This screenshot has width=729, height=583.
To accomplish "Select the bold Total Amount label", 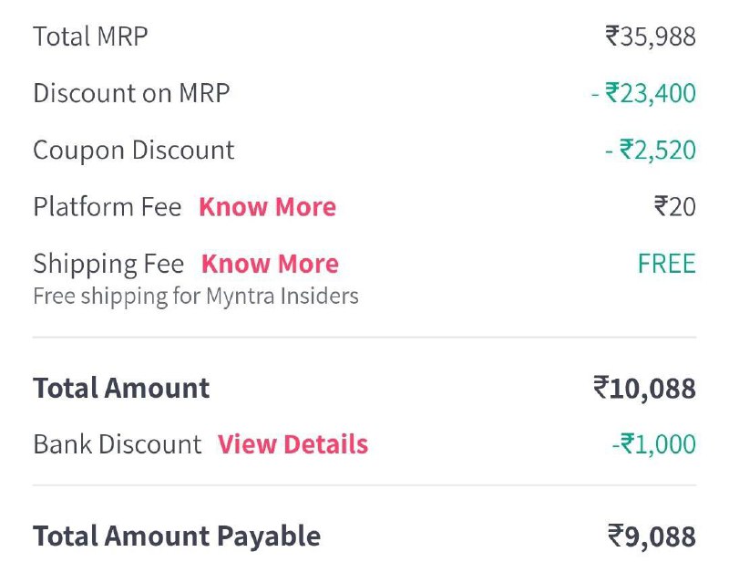I will pos(121,388).
